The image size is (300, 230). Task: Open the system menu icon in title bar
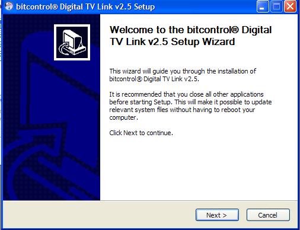tap(9, 7)
